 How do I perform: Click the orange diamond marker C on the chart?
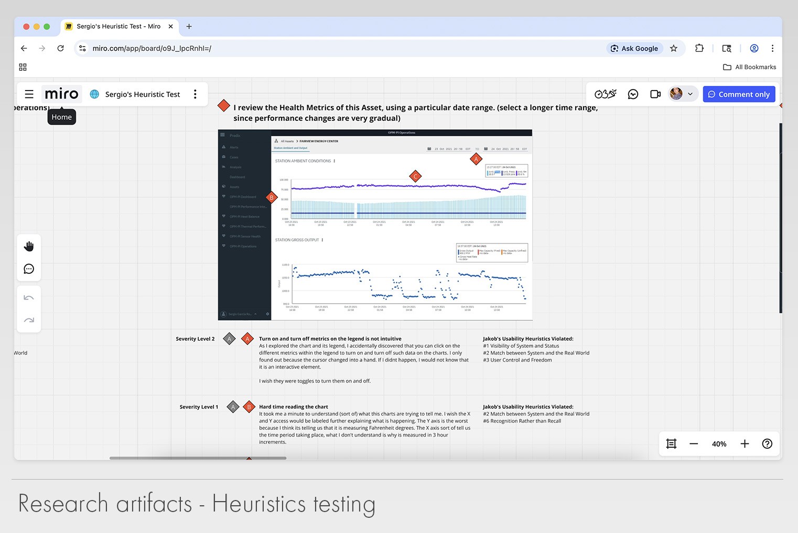click(415, 176)
